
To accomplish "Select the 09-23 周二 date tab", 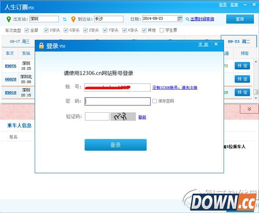I will point(239,41).
